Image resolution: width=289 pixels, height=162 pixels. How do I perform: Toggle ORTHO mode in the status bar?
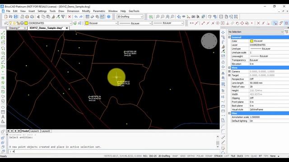[x=191, y=156]
